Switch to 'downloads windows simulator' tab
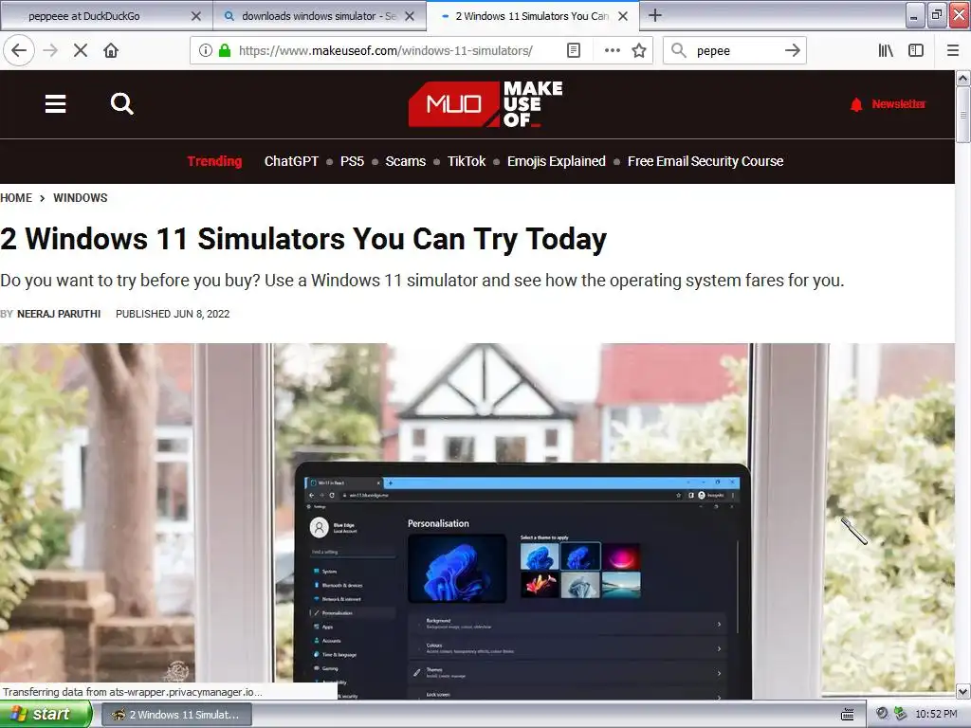Image resolution: width=971 pixels, height=728 pixels. 320,16
